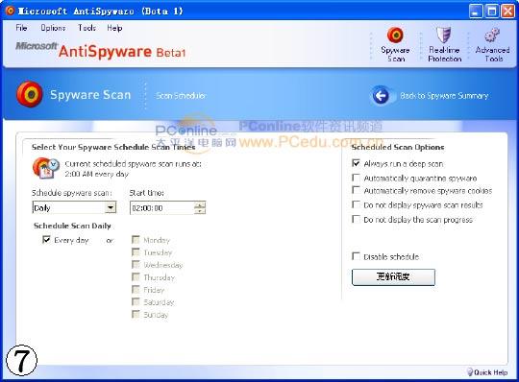Decrease start time with the down spinner arrow
Image resolution: width=519 pixels, height=382 pixels.
click(x=200, y=211)
